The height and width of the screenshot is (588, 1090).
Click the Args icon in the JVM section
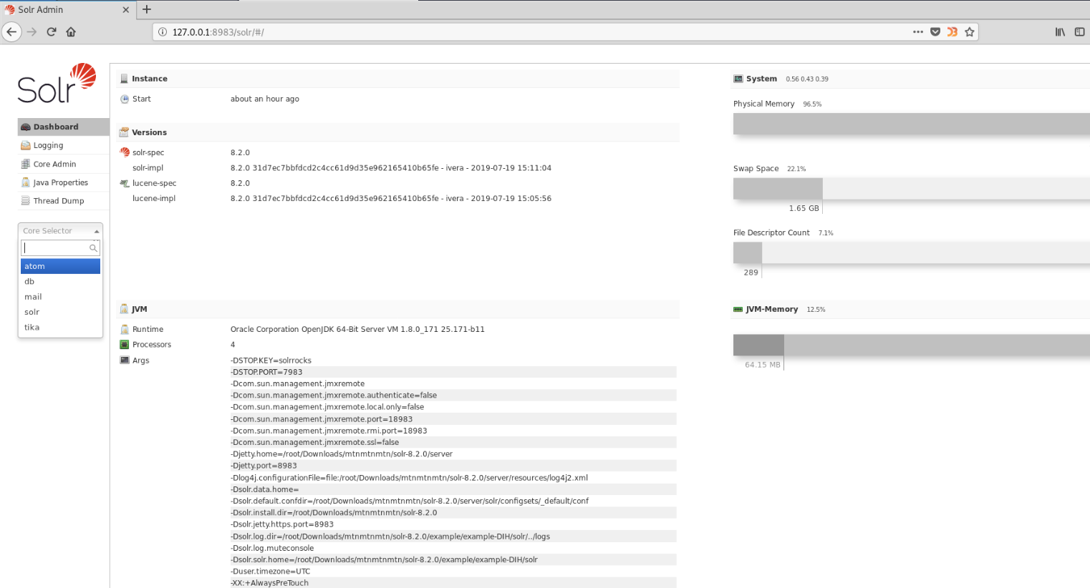[x=125, y=360]
